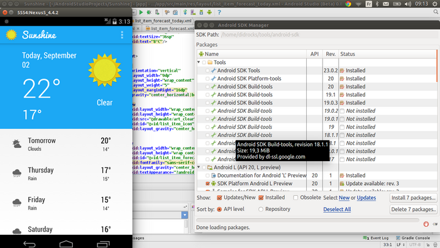The height and width of the screenshot is (248, 440).
Task: Uncheck SDK Platform Android L Preview
Action: click(207, 183)
